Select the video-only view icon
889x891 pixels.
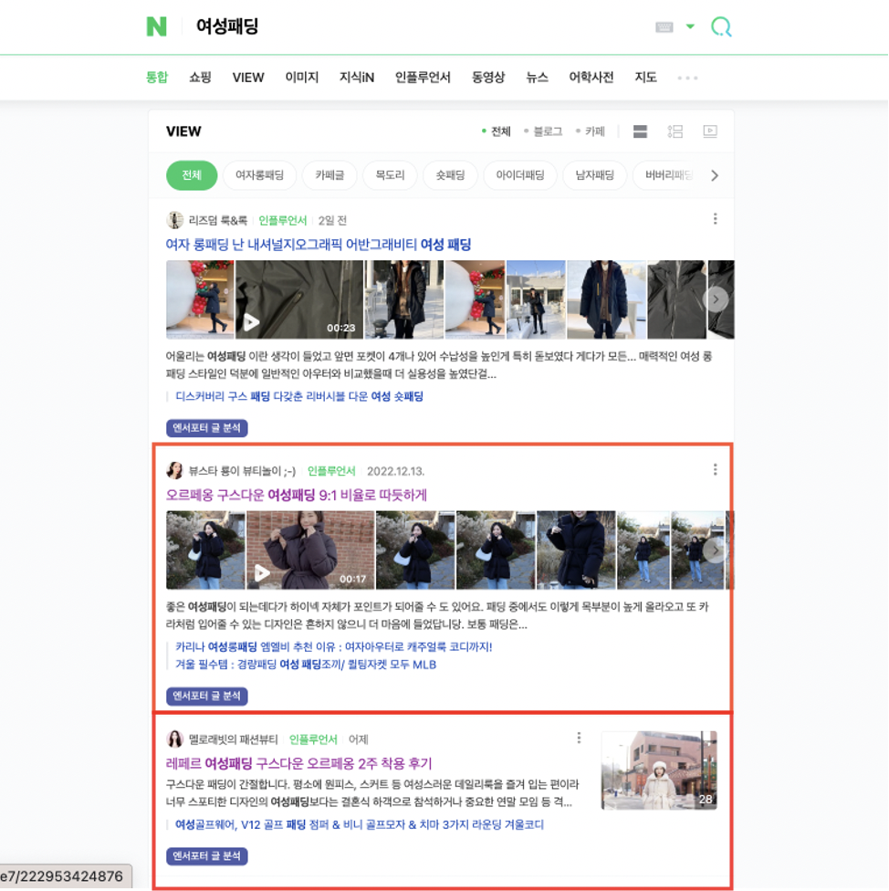point(711,131)
